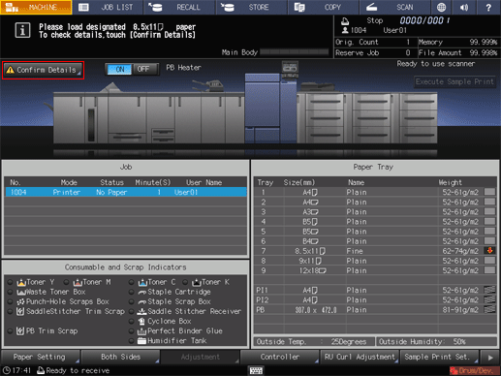
Task: Click the speaker volume icon
Action: (464, 7)
